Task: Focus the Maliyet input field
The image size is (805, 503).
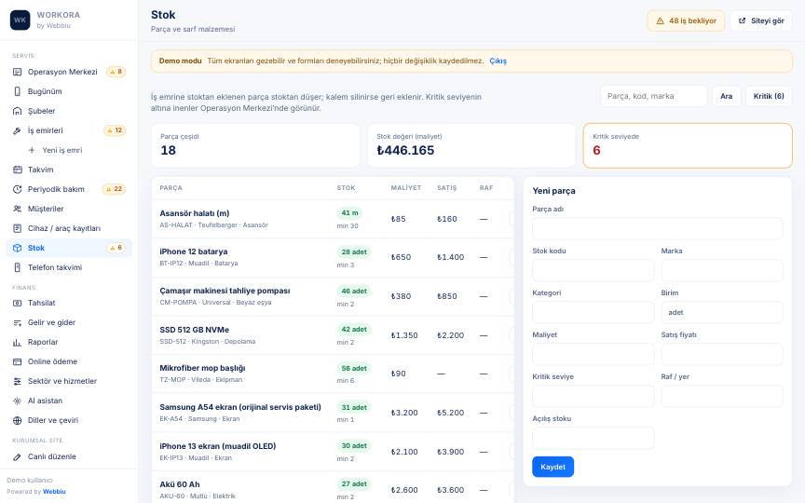Action: [x=593, y=354]
